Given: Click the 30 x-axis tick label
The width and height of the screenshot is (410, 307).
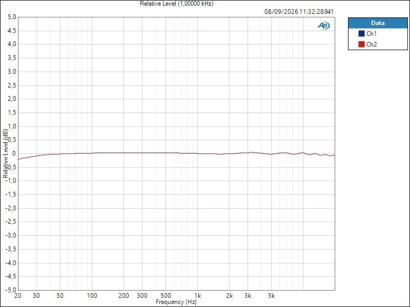Looking at the screenshot, I should point(36,296).
